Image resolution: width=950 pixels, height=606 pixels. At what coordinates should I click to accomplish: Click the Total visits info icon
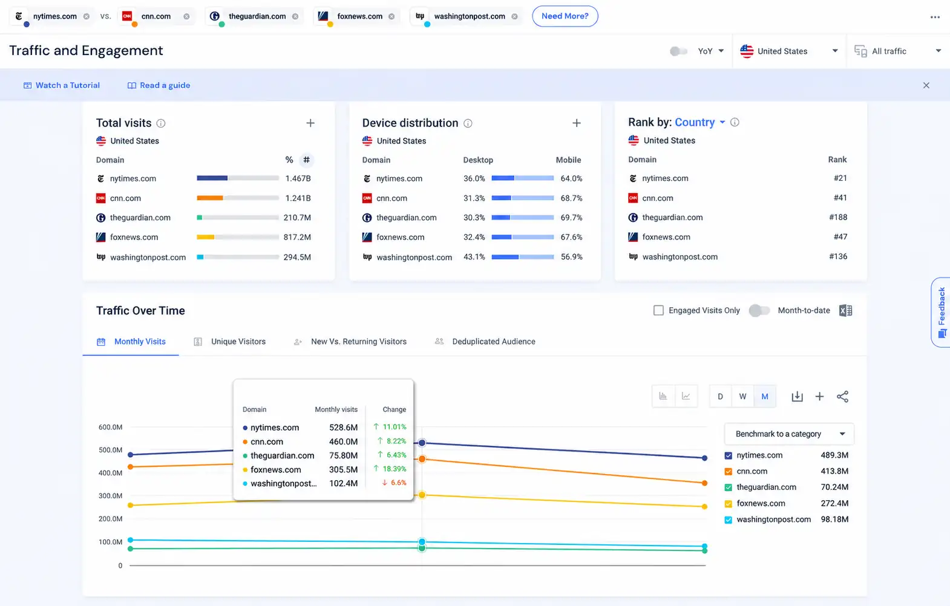click(x=161, y=123)
